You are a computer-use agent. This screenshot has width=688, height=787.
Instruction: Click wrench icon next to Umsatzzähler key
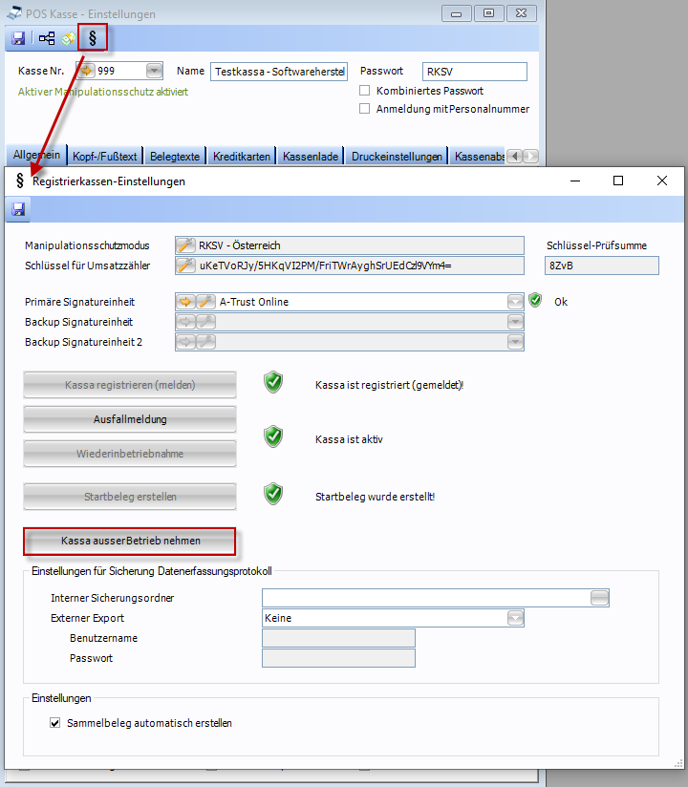pos(186,265)
